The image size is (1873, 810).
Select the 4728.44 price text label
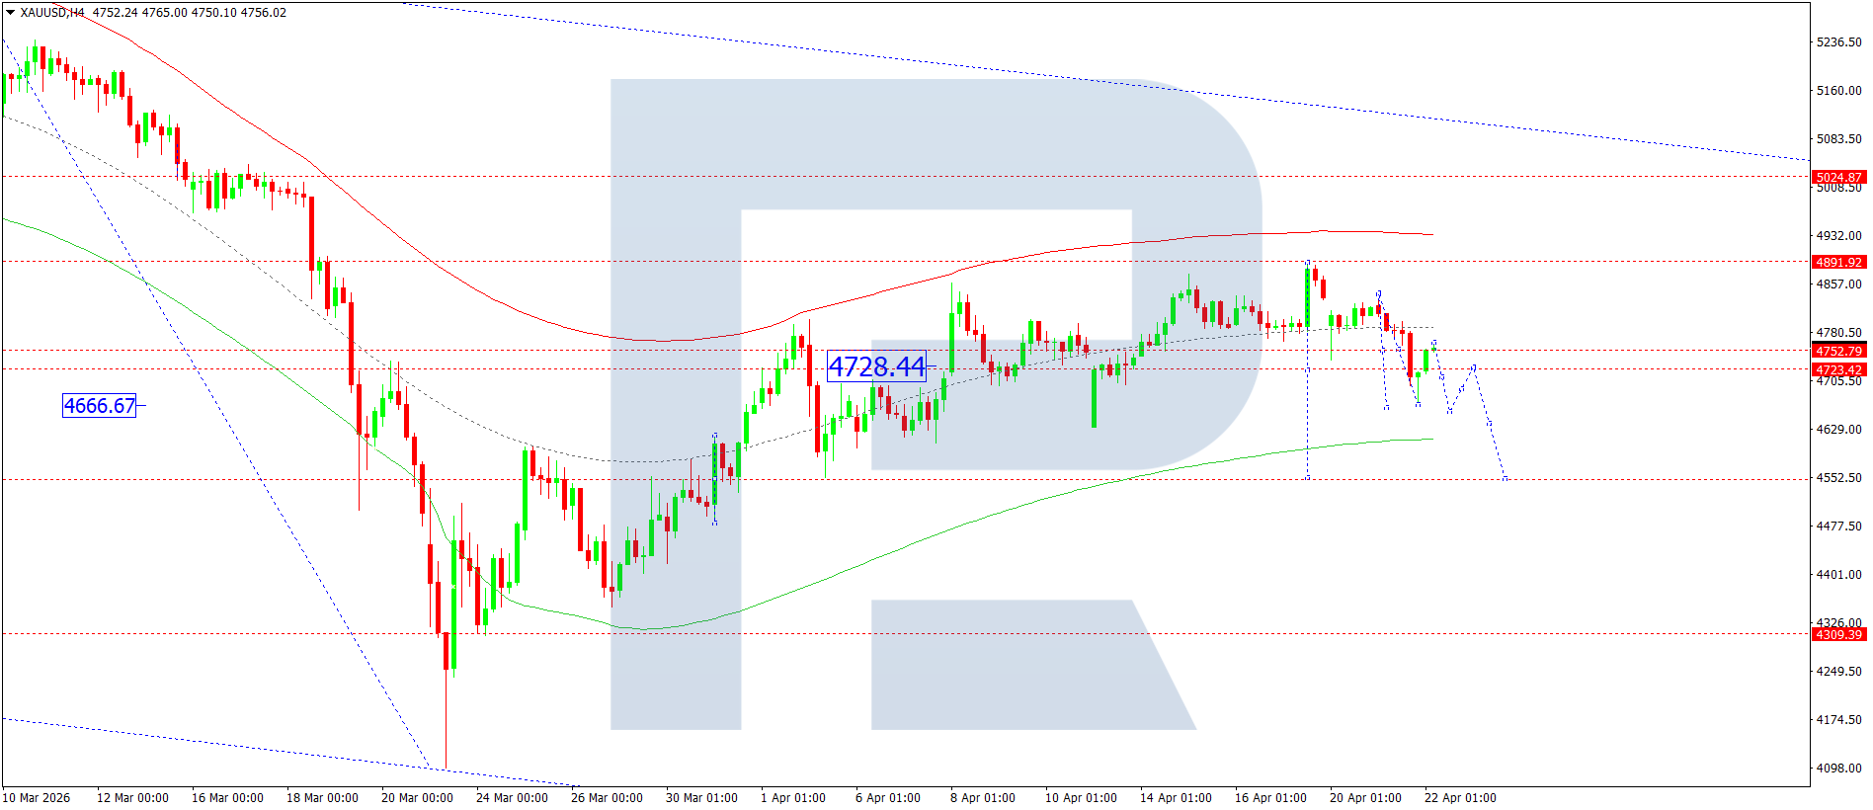tap(876, 367)
